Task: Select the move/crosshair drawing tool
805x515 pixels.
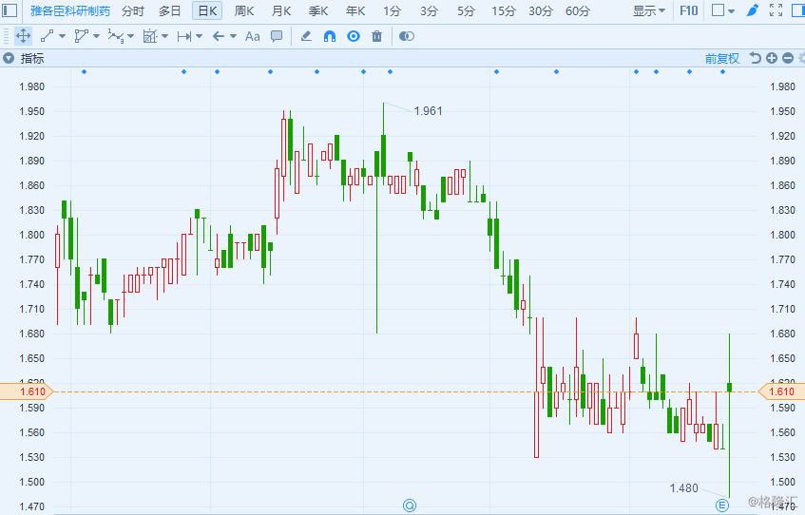Action: point(23,36)
